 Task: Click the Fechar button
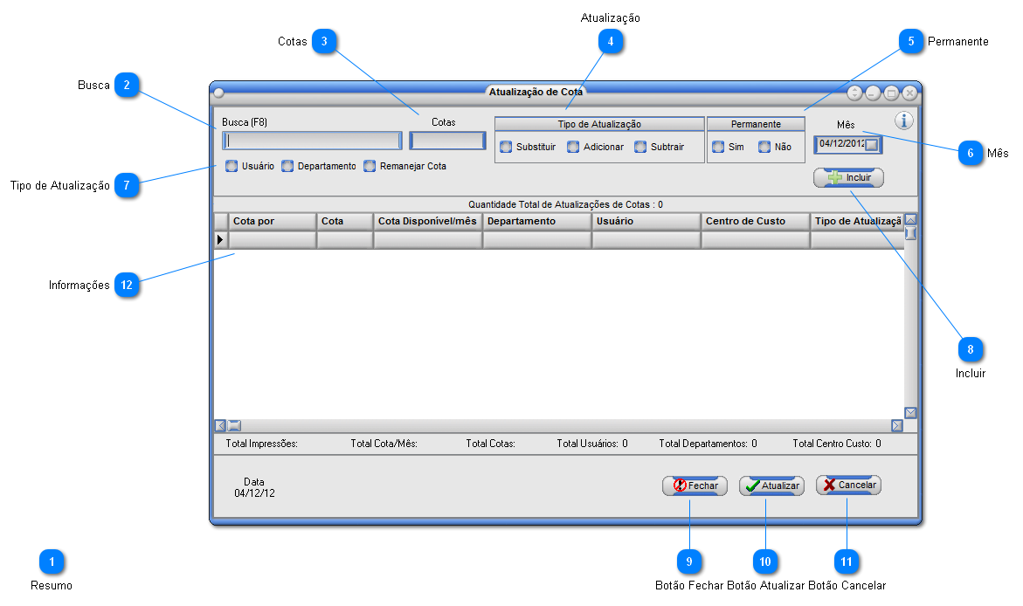click(695, 485)
